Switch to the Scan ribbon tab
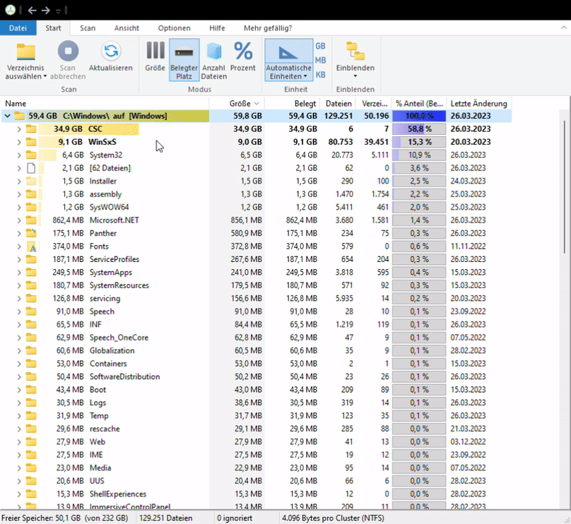Viewport: 571px width, 524px height. point(88,28)
